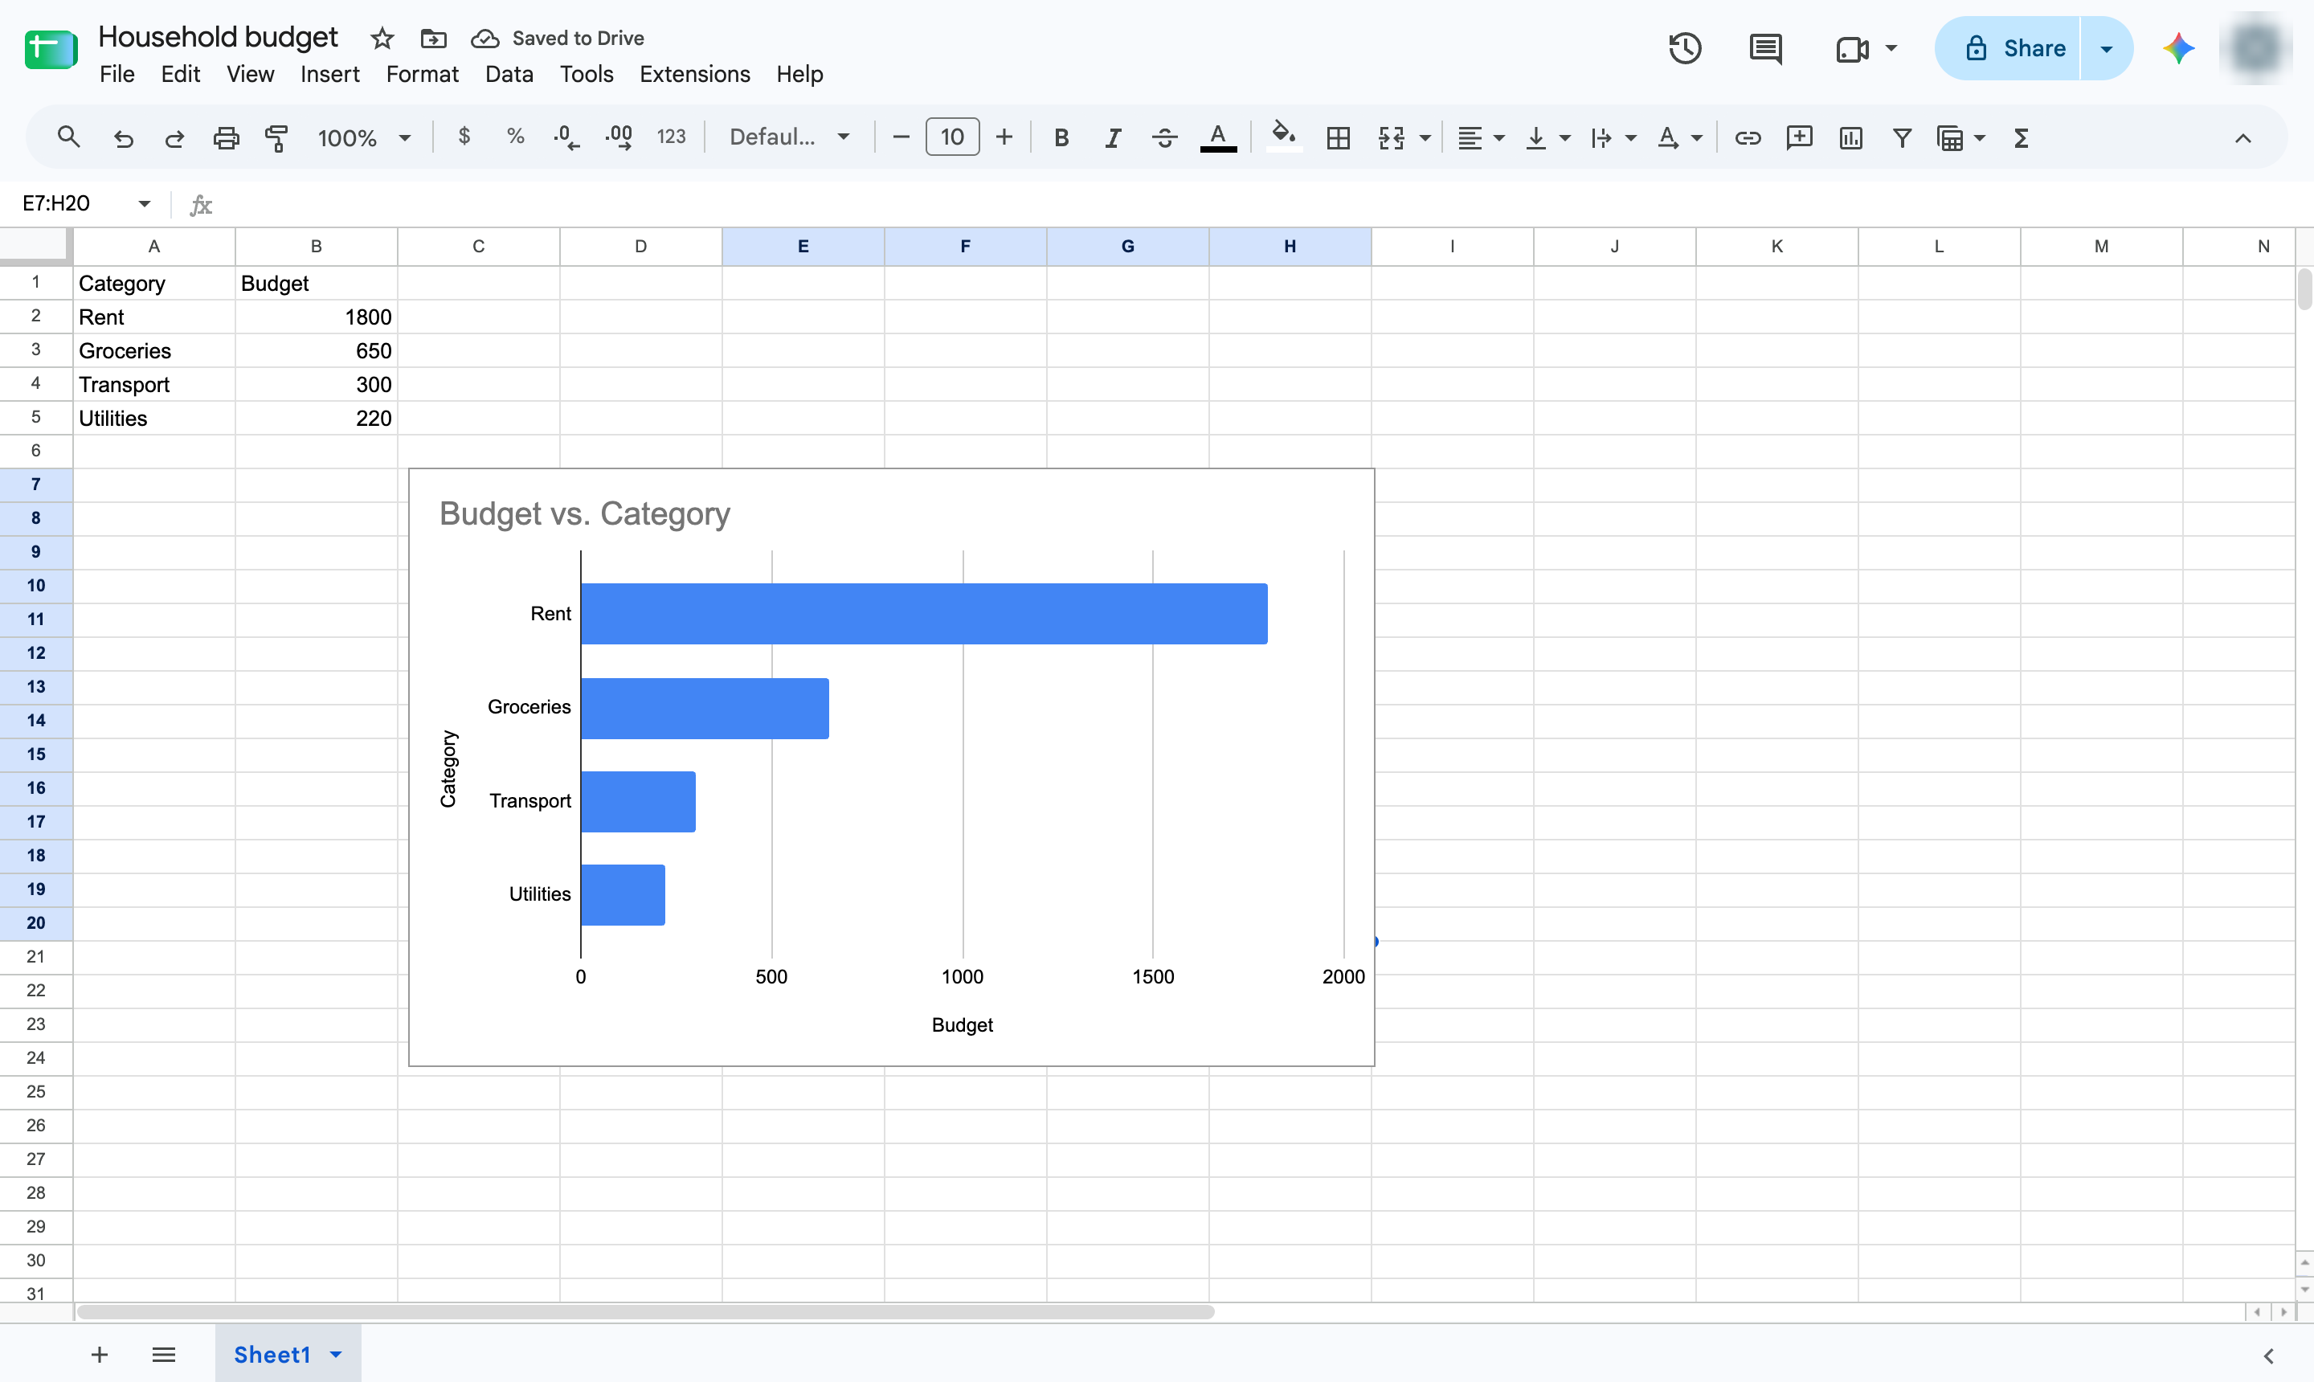This screenshot has height=1382, width=2314.
Task: Insert a link
Action: 1748,138
